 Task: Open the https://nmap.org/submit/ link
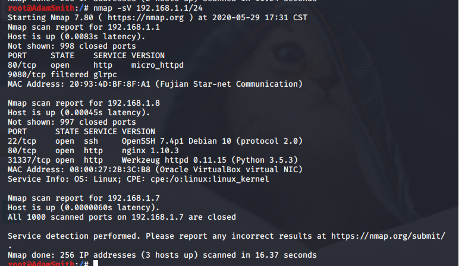point(388,236)
